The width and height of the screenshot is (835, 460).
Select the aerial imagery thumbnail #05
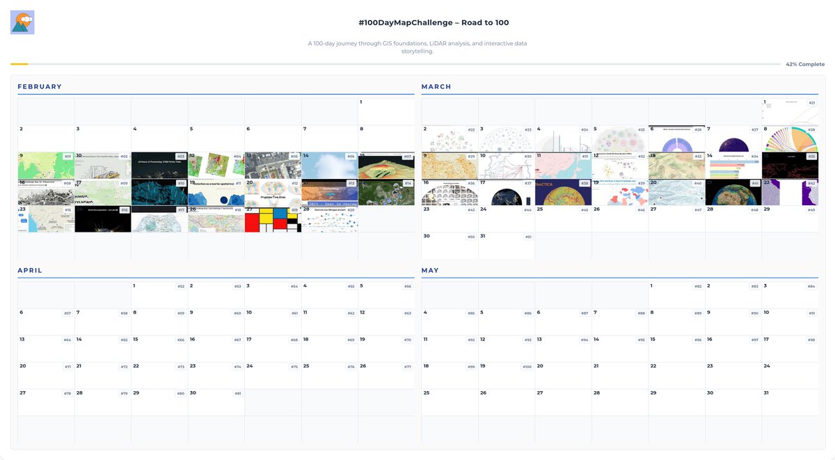pos(273,164)
